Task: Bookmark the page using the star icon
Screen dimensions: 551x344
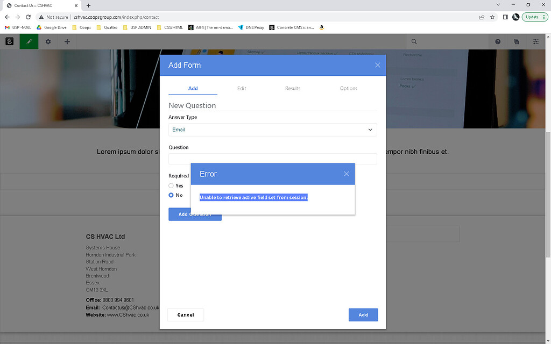Action: (492, 17)
